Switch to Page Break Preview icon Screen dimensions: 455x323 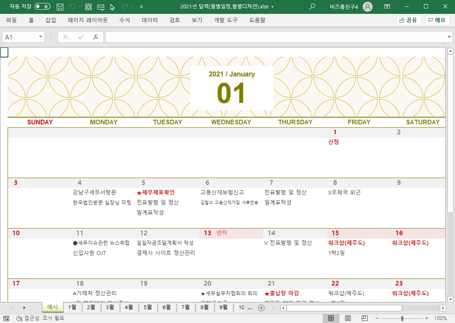365,318
